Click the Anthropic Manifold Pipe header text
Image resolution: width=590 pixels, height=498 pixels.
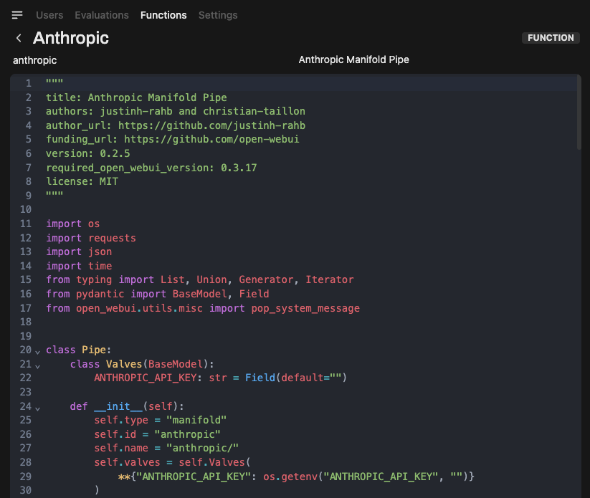(353, 59)
